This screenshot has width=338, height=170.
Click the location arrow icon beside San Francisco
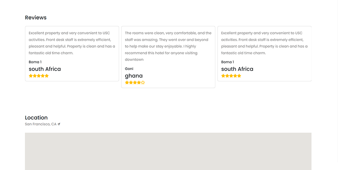coord(59,124)
